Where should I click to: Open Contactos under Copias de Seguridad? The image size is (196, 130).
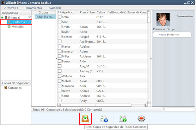(15, 88)
